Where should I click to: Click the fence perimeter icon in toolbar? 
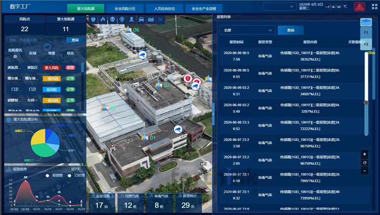point(151,19)
